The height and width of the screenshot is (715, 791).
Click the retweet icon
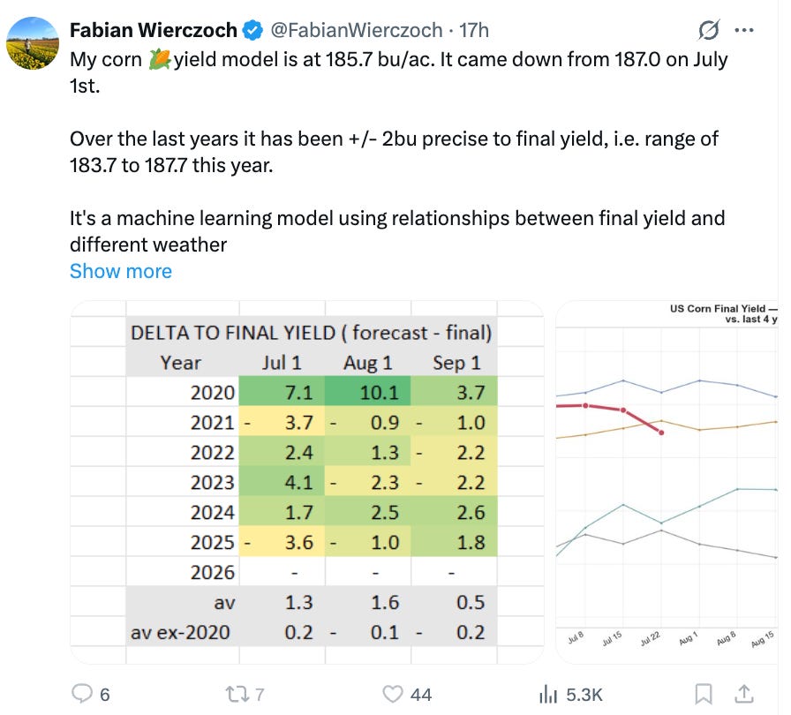[237, 695]
